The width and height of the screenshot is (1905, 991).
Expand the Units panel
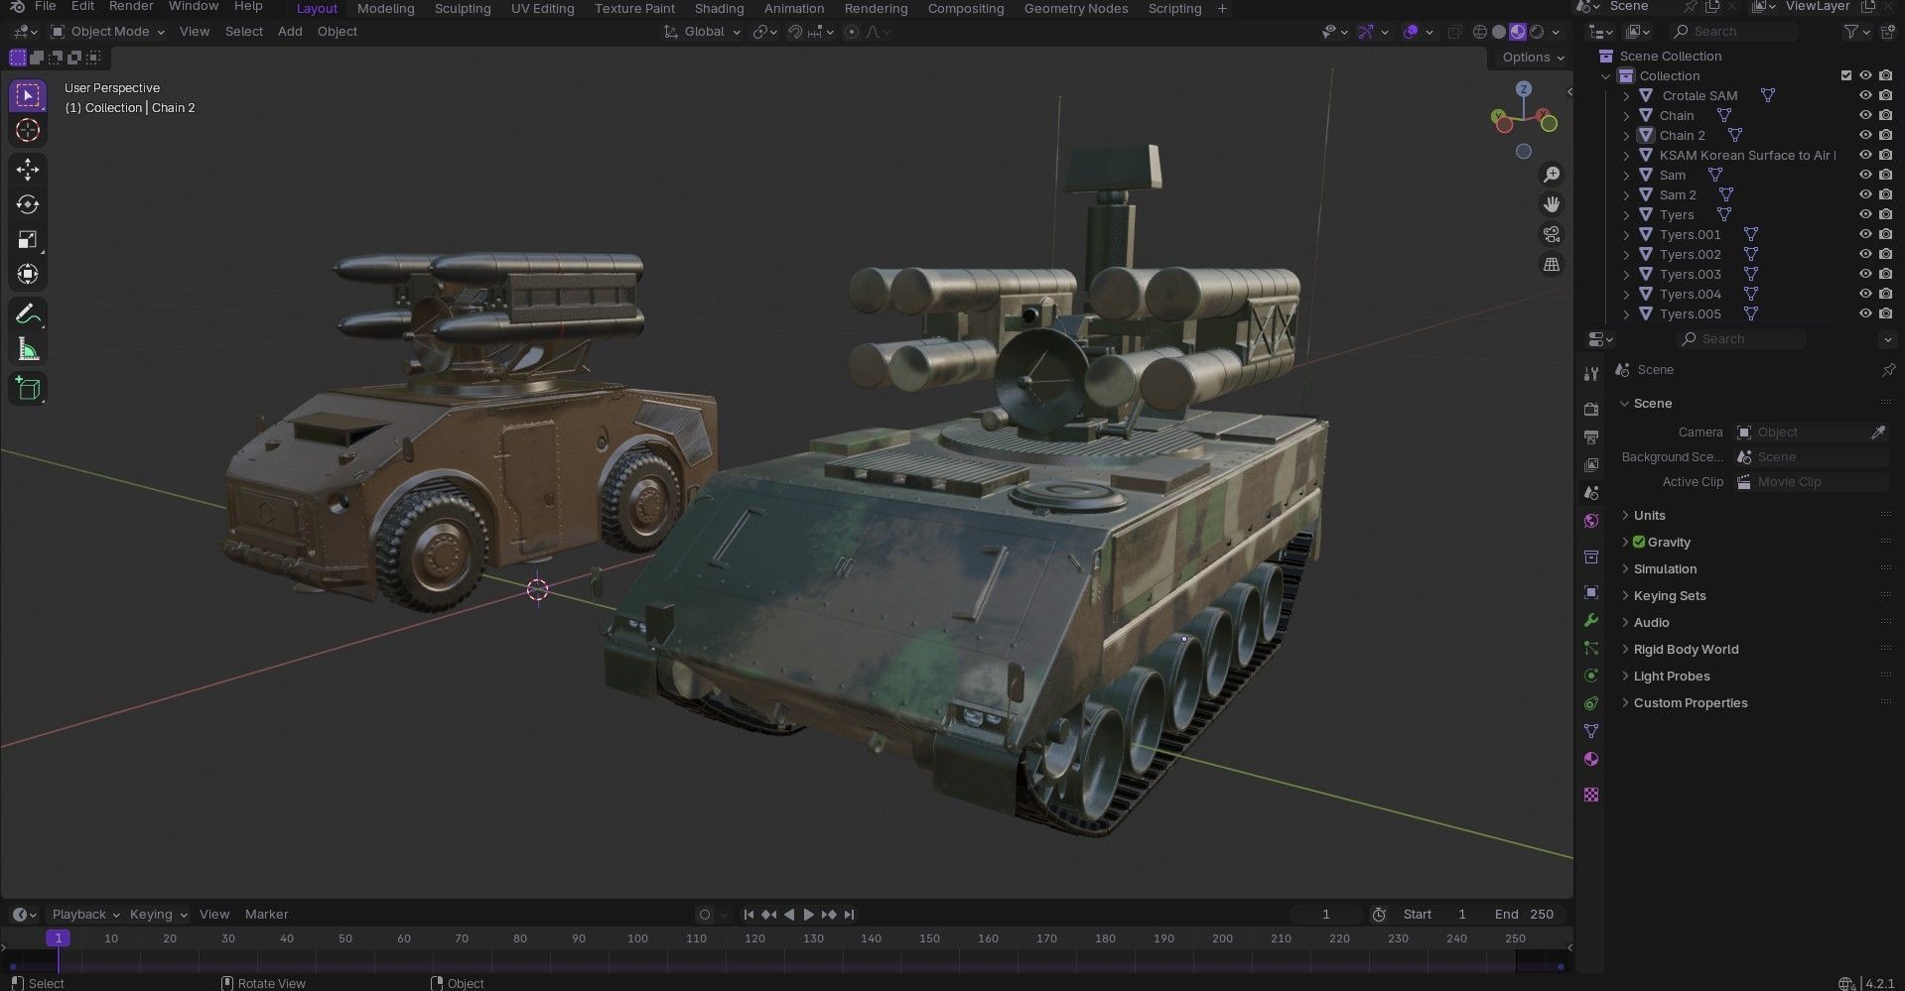(1649, 515)
